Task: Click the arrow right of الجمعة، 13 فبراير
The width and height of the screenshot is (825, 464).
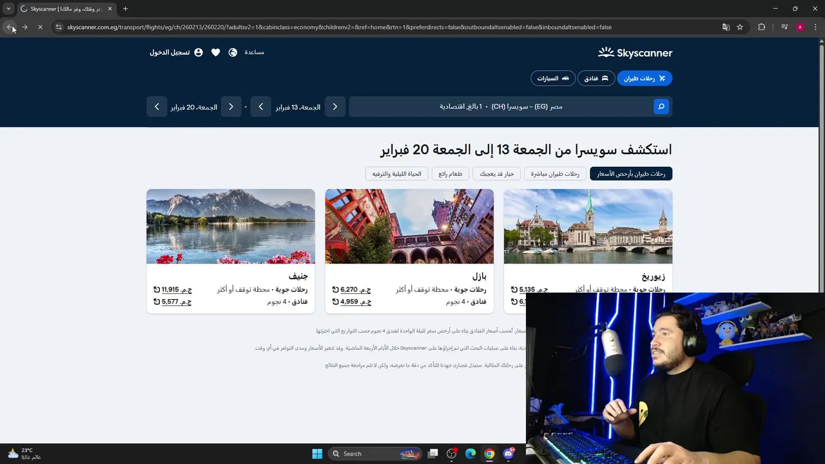Action: pos(335,106)
